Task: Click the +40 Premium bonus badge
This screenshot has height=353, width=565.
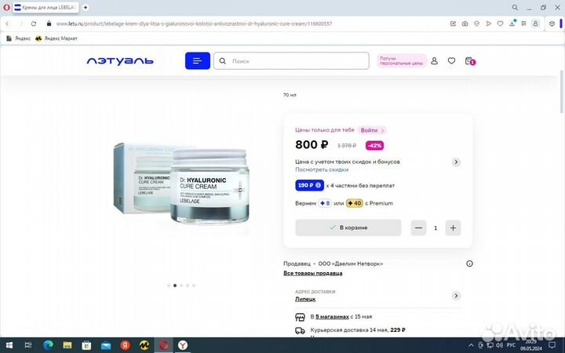Action: coord(355,203)
